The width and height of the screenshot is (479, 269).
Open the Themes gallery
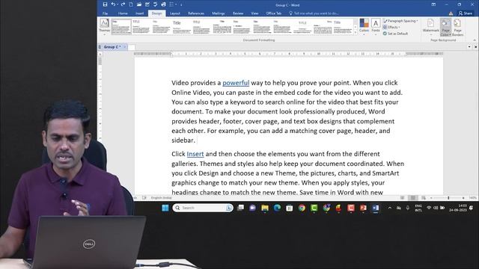[x=104, y=26]
